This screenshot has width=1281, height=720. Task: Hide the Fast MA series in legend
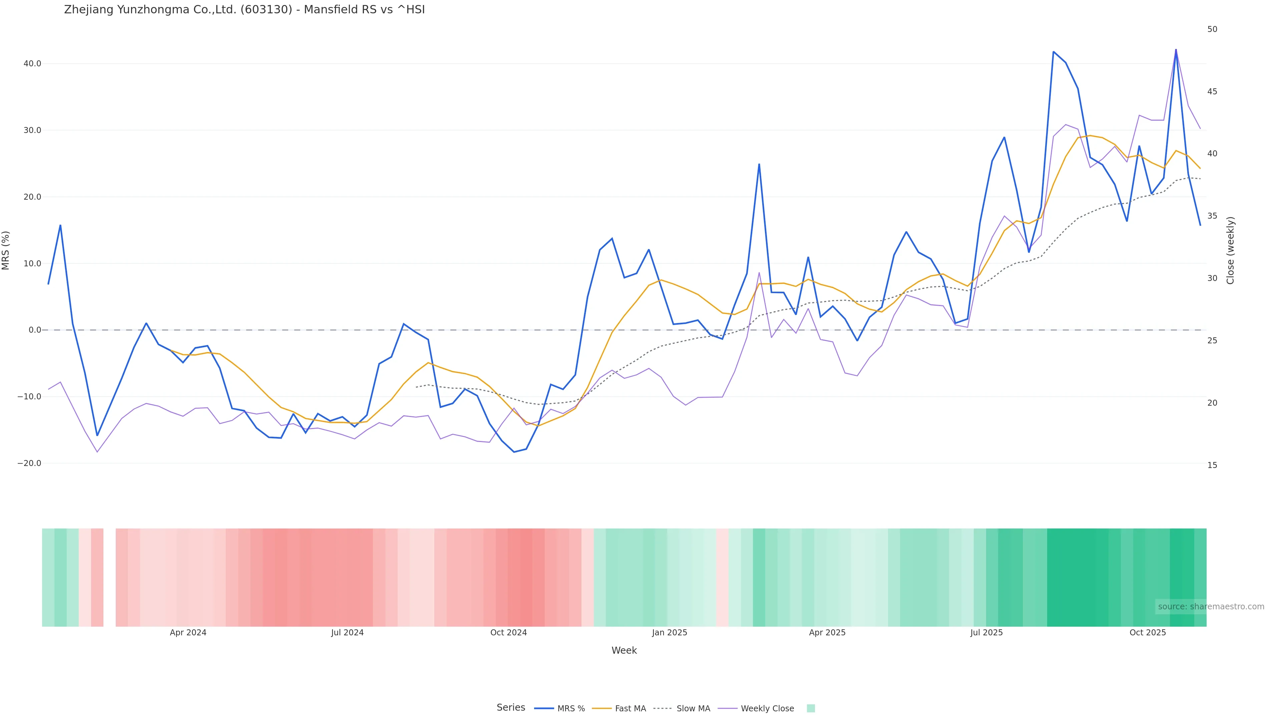tap(630, 709)
